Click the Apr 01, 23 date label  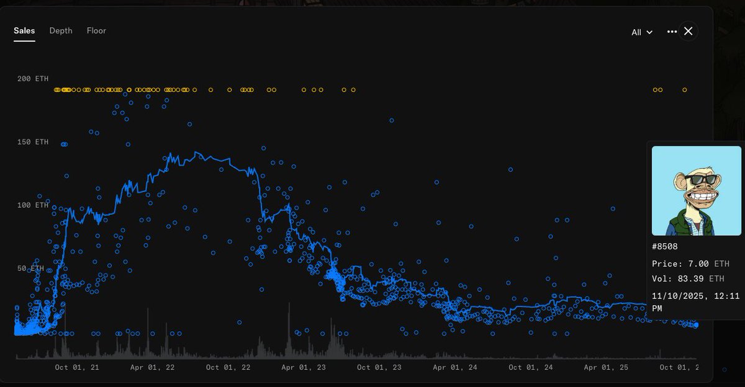click(304, 367)
